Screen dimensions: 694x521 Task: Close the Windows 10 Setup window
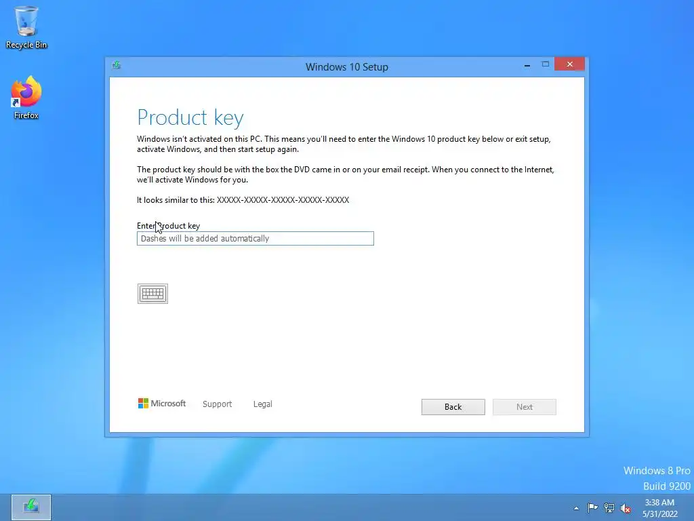click(x=569, y=64)
